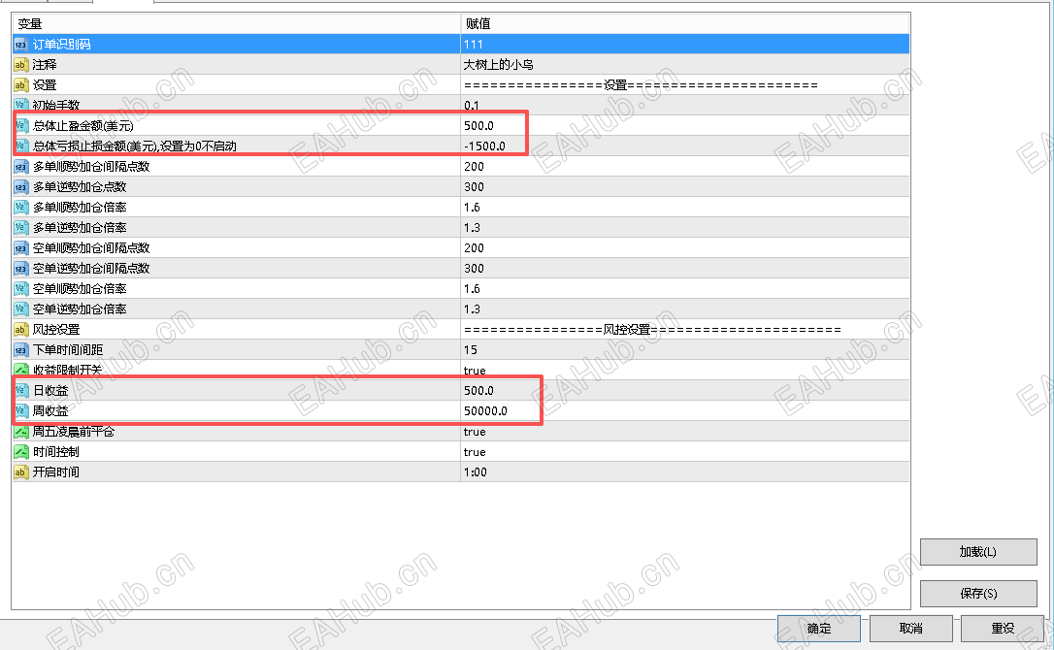Click the double icon beside 多单逆势加仓倍率

20,228
